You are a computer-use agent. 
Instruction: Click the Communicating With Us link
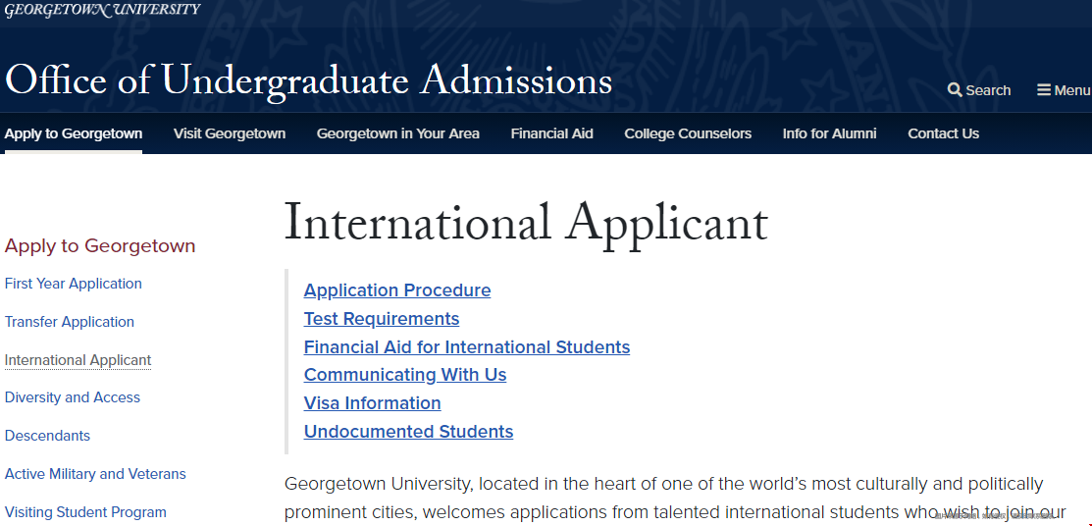point(404,375)
